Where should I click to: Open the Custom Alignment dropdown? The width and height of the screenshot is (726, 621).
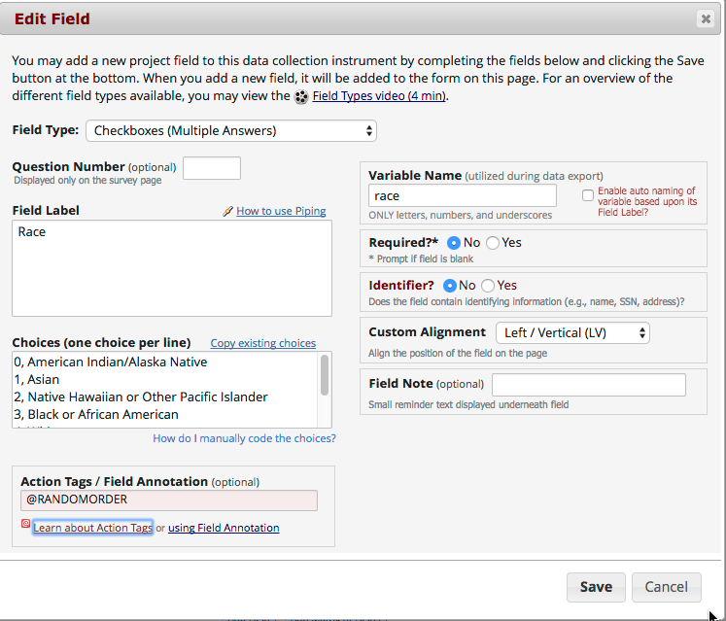tap(572, 333)
